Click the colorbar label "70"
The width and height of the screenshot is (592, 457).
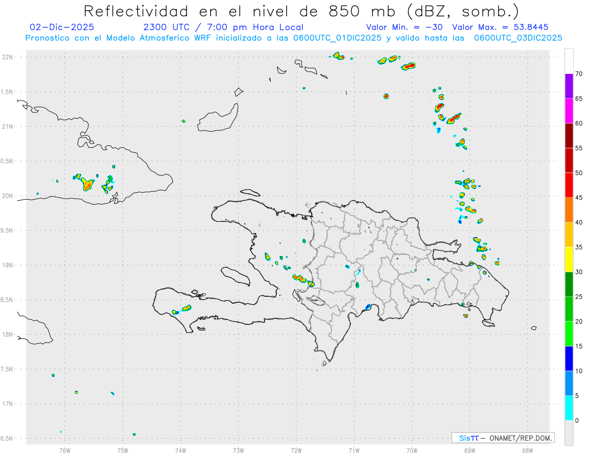click(x=579, y=74)
